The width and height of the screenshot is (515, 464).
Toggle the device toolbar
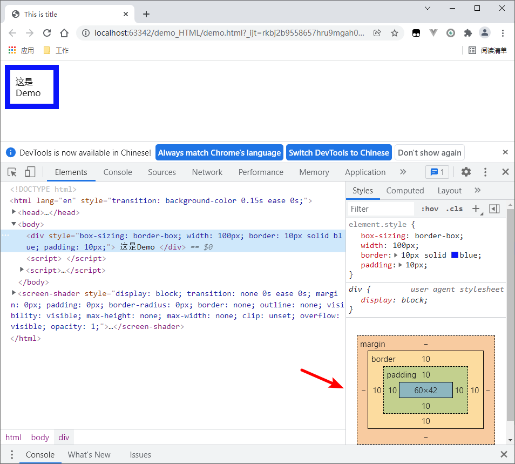click(30, 172)
